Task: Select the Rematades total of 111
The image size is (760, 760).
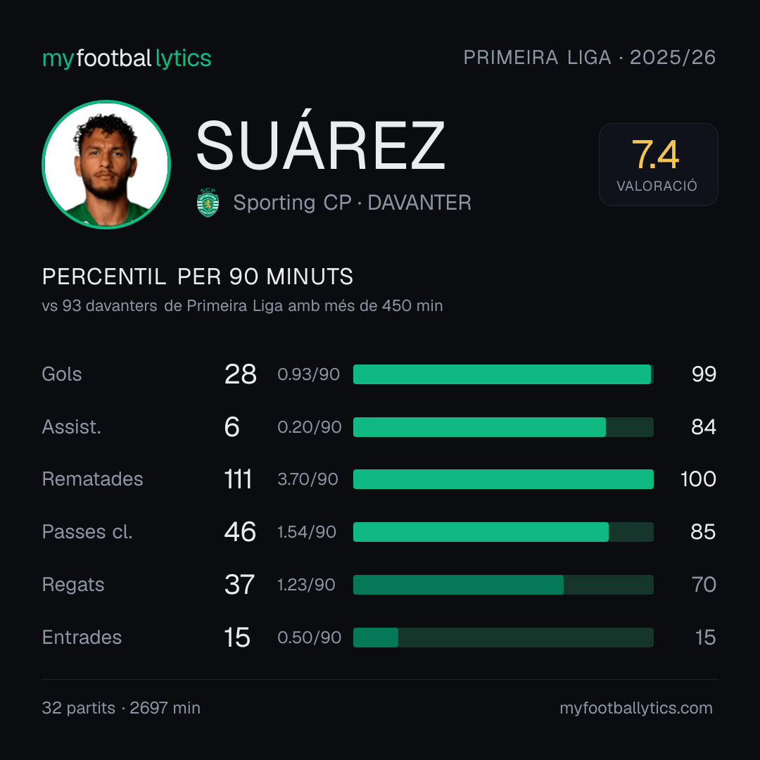Action: [238, 479]
